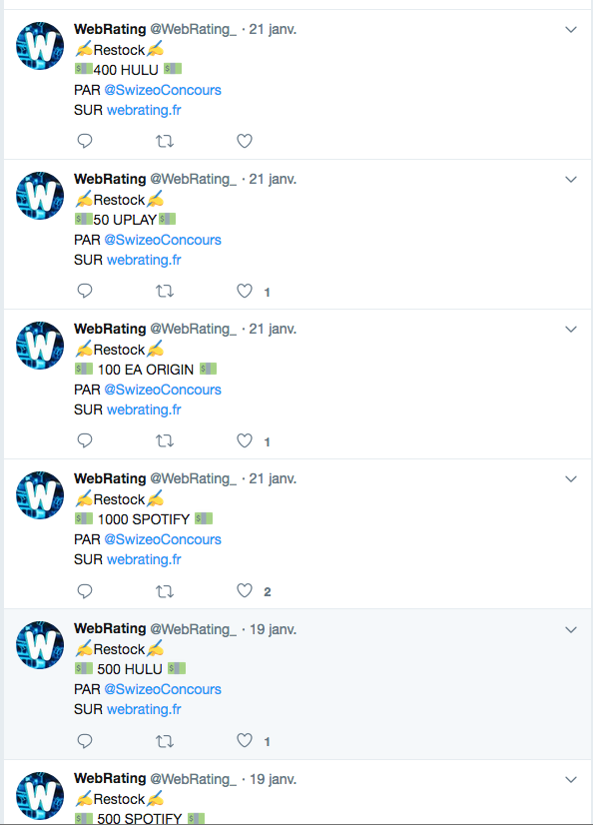Reply to the 400 HULU restock tweet
Image resolution: width=593 pixels, height=825 pixels.
[x=85, y=141]
